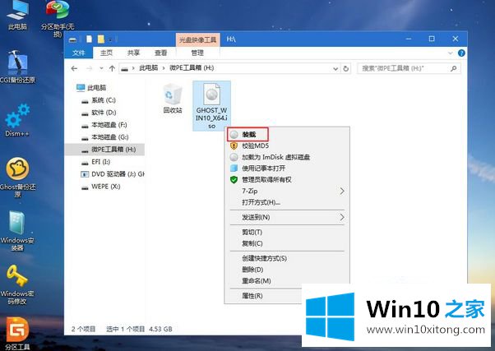The height and width of the screenshot is (351, 495).
Task: Switch to the 主页 ribbon tab
Action: click(x=106, y=53)
